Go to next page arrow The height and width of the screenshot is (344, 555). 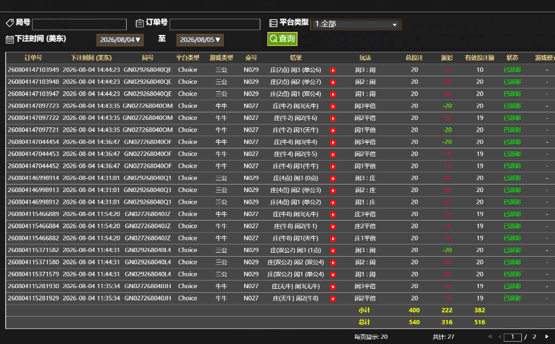click(546, 336)
